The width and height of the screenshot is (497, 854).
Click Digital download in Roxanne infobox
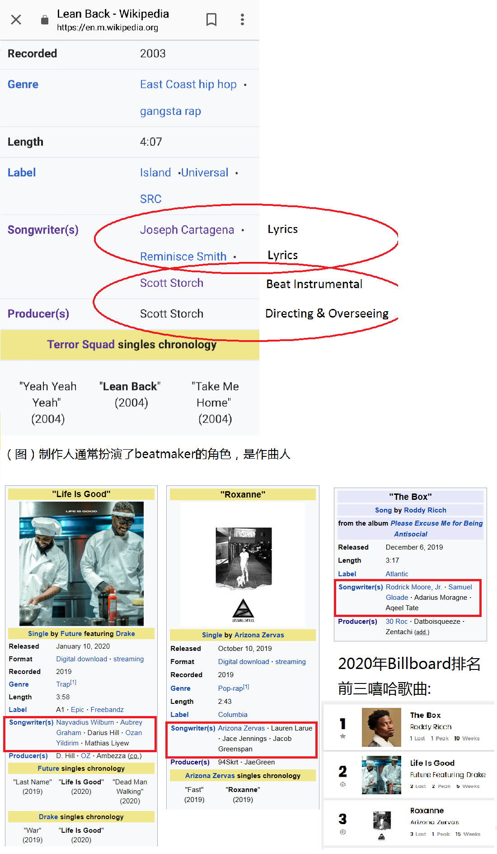pos(244,662)
